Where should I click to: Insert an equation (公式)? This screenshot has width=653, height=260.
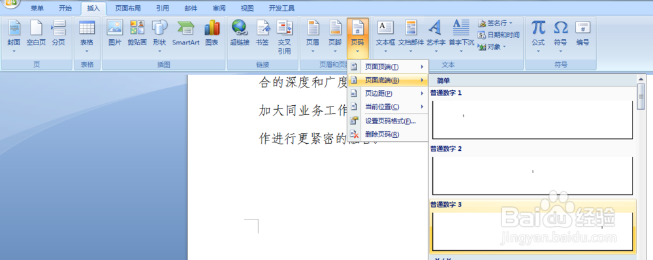tap(538, 37)
